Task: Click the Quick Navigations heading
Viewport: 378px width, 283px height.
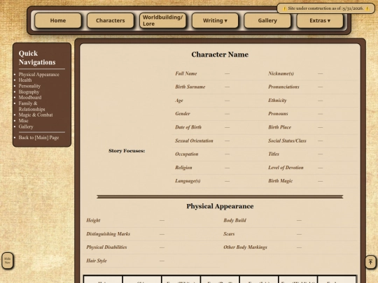Action: pos(37,58)
